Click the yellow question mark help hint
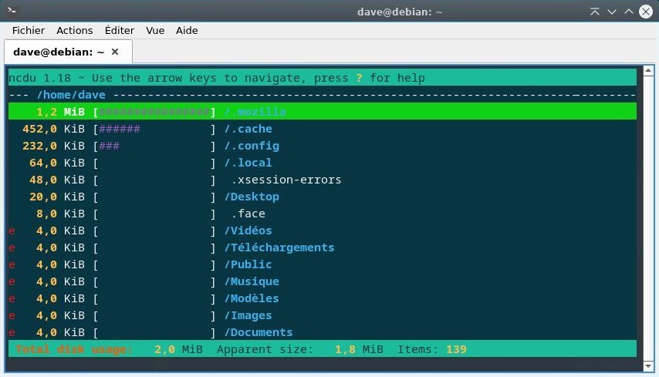The height and width of the screenshot is (377, 659). click(x=357, y=78)
